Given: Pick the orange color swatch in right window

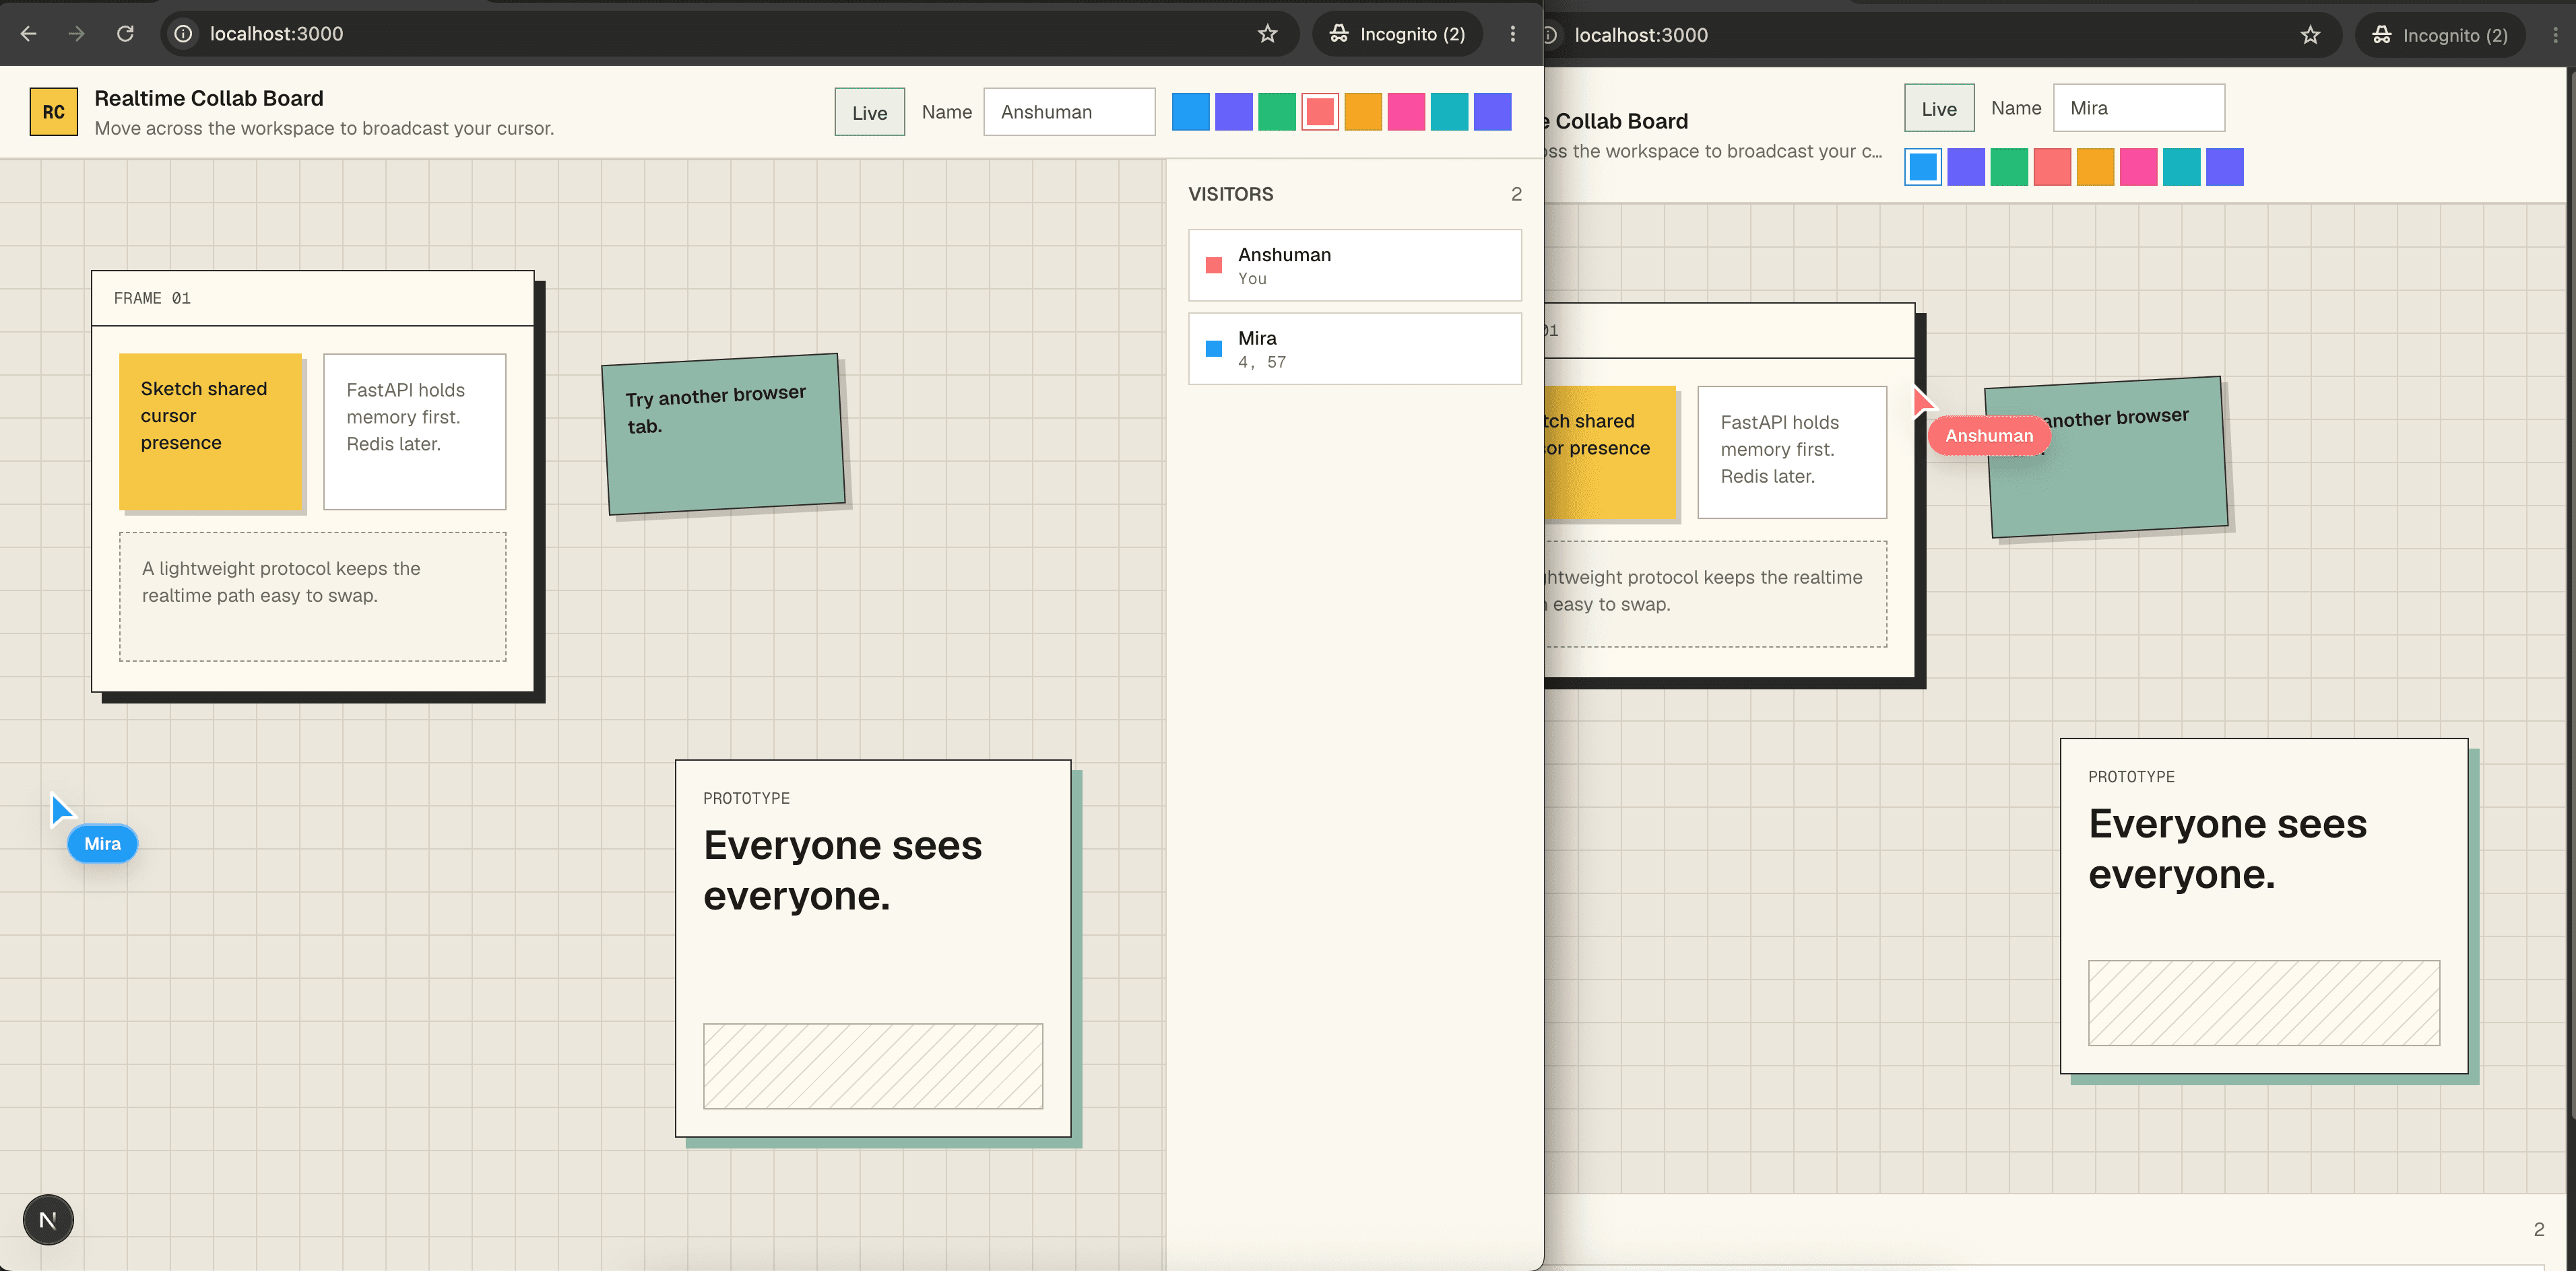Looking at the screenshot, I should coord(2095,167).
